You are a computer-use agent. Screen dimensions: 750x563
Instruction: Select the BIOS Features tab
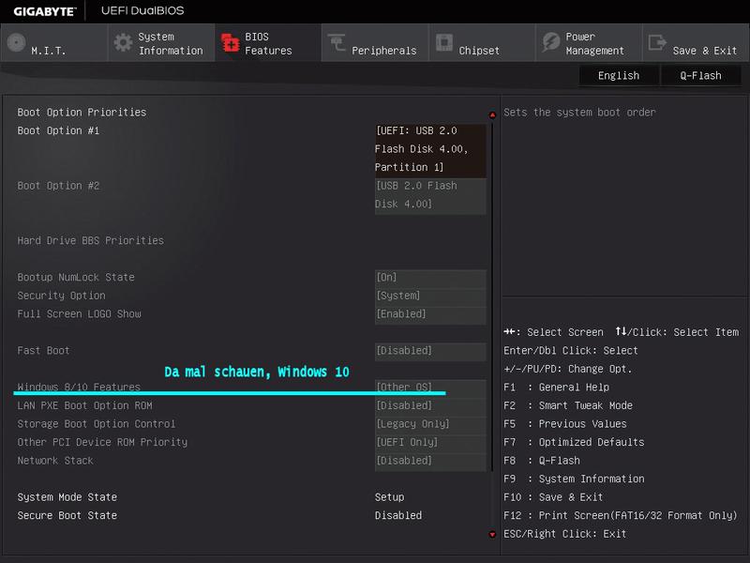[268, 42]
